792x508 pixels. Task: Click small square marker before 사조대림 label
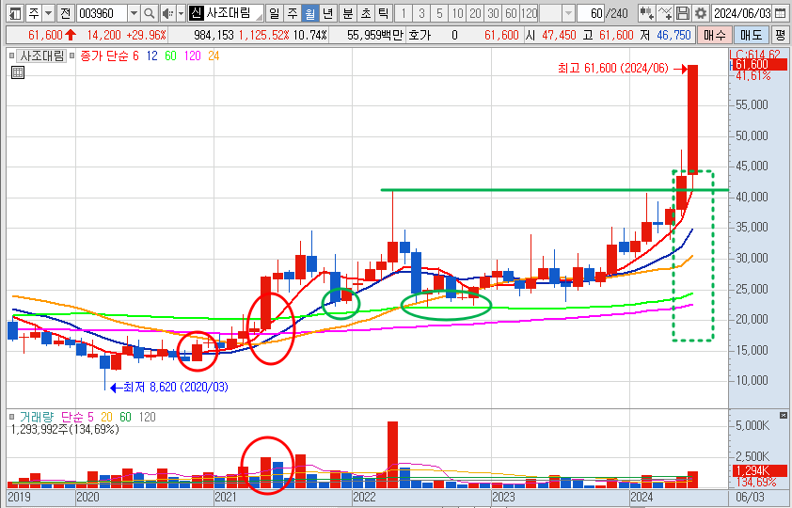[12, 56]
